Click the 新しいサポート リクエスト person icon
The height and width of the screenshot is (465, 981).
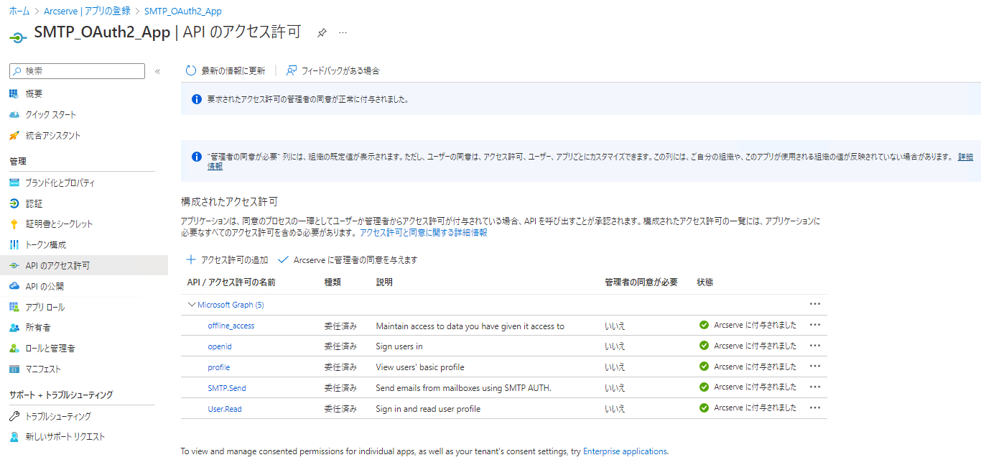14,436
